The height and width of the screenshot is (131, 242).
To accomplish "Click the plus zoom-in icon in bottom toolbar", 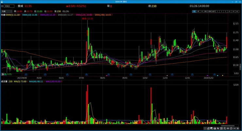I will coord(238,128).
